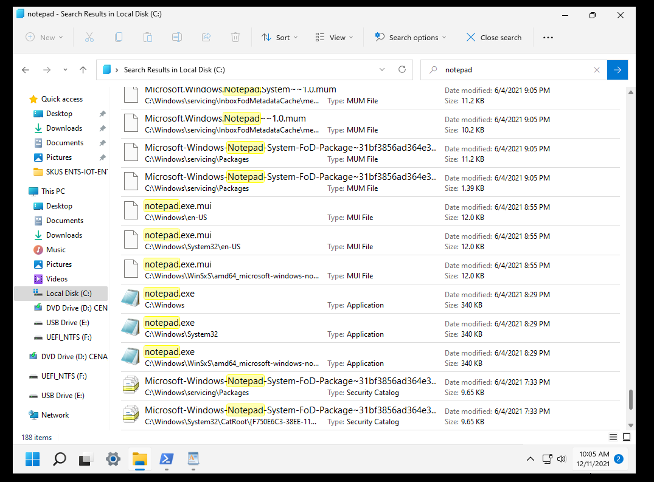Click File Explorer taskbar icon
Screen dimensions: 654x482
pos(140,459)
